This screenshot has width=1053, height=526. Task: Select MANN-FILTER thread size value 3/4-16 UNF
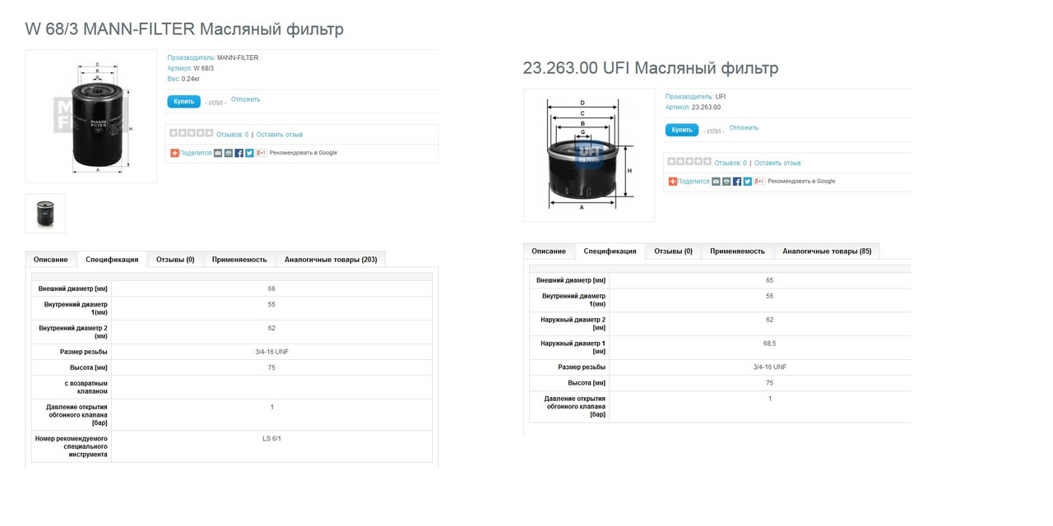[x=271, y=352]
